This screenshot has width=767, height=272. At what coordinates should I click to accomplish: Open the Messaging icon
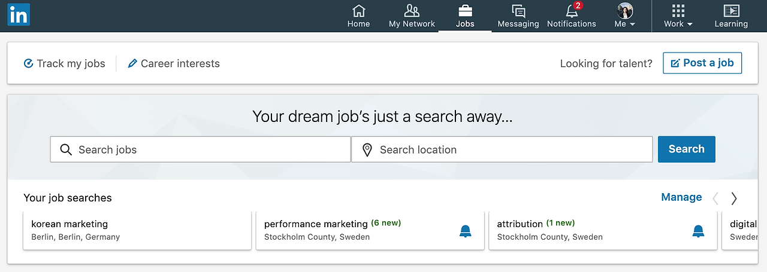pos(518,11)
